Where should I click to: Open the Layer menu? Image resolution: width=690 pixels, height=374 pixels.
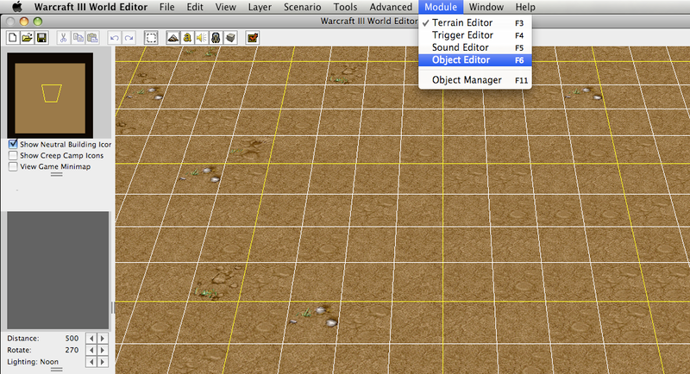coord(260,7)
